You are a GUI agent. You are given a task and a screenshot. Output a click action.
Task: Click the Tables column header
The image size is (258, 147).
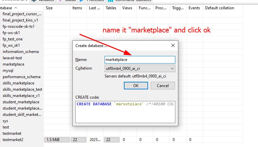pos(112,8)
